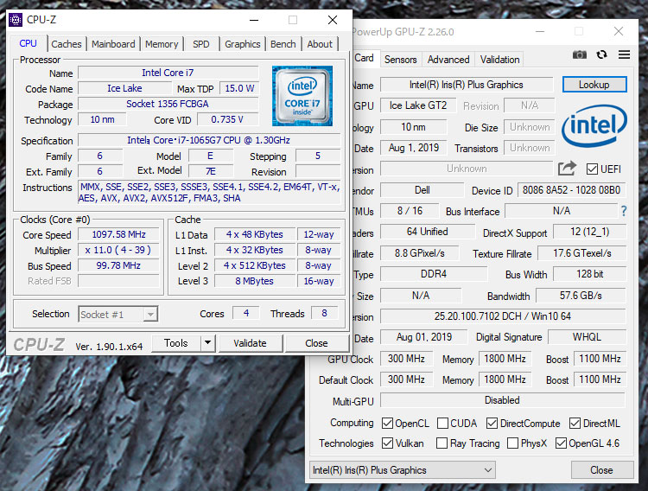This screenshot has height=491, width=648.
Task: Click the CPU Name field Intel Core i7
Action: 168,73
